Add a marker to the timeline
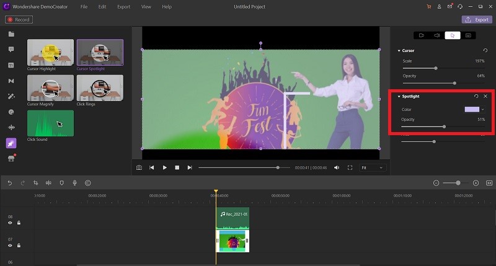 (x=61, y=183)
